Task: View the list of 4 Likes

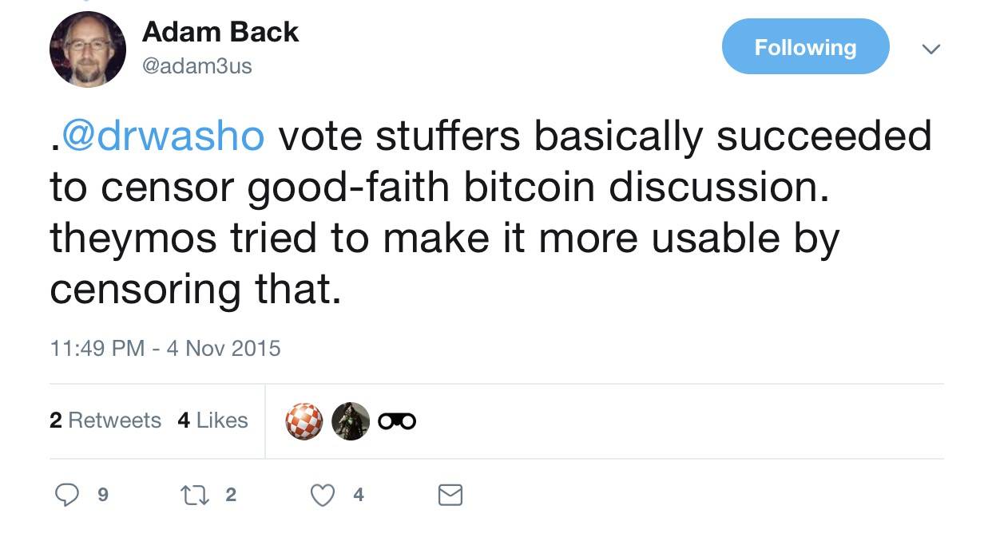Action: click(x=212, y=421)
